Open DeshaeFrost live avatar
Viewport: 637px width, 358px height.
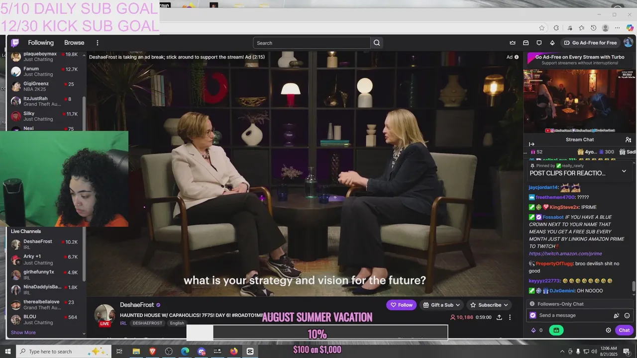coord(105,316)
